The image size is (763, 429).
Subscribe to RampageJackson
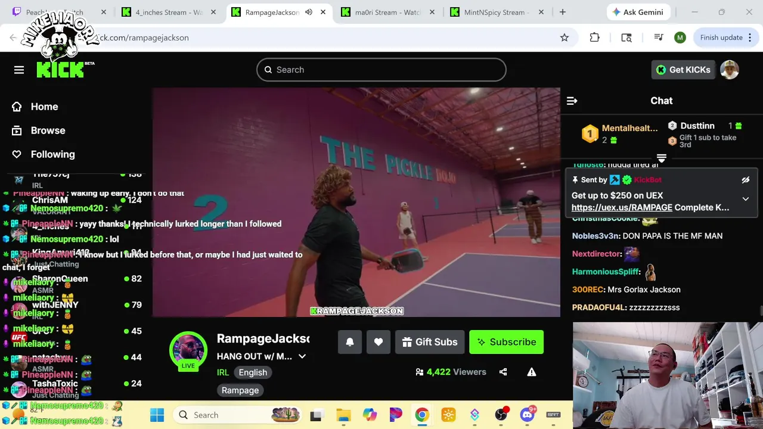pos(506,342)
